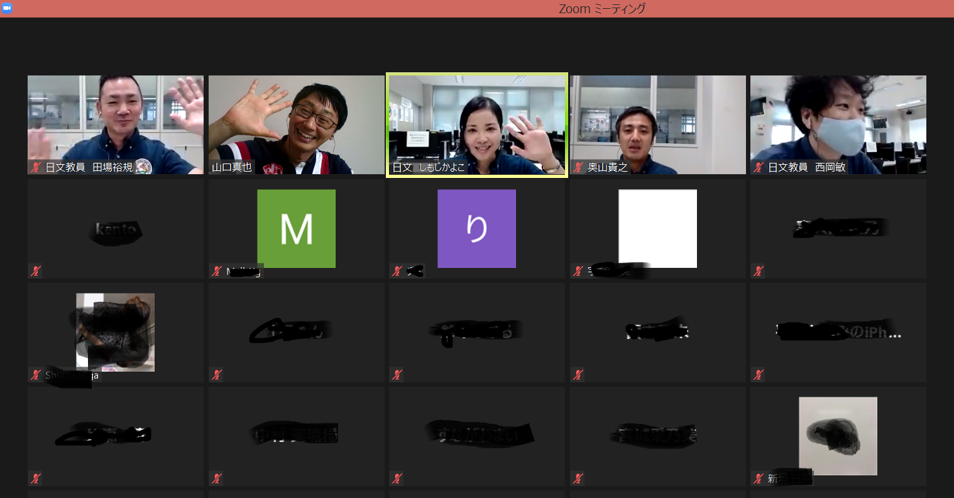This screenshot has width=954, height=498.
Task: Click muted mic icon beside white blank avatar
Action: [578, 271]
